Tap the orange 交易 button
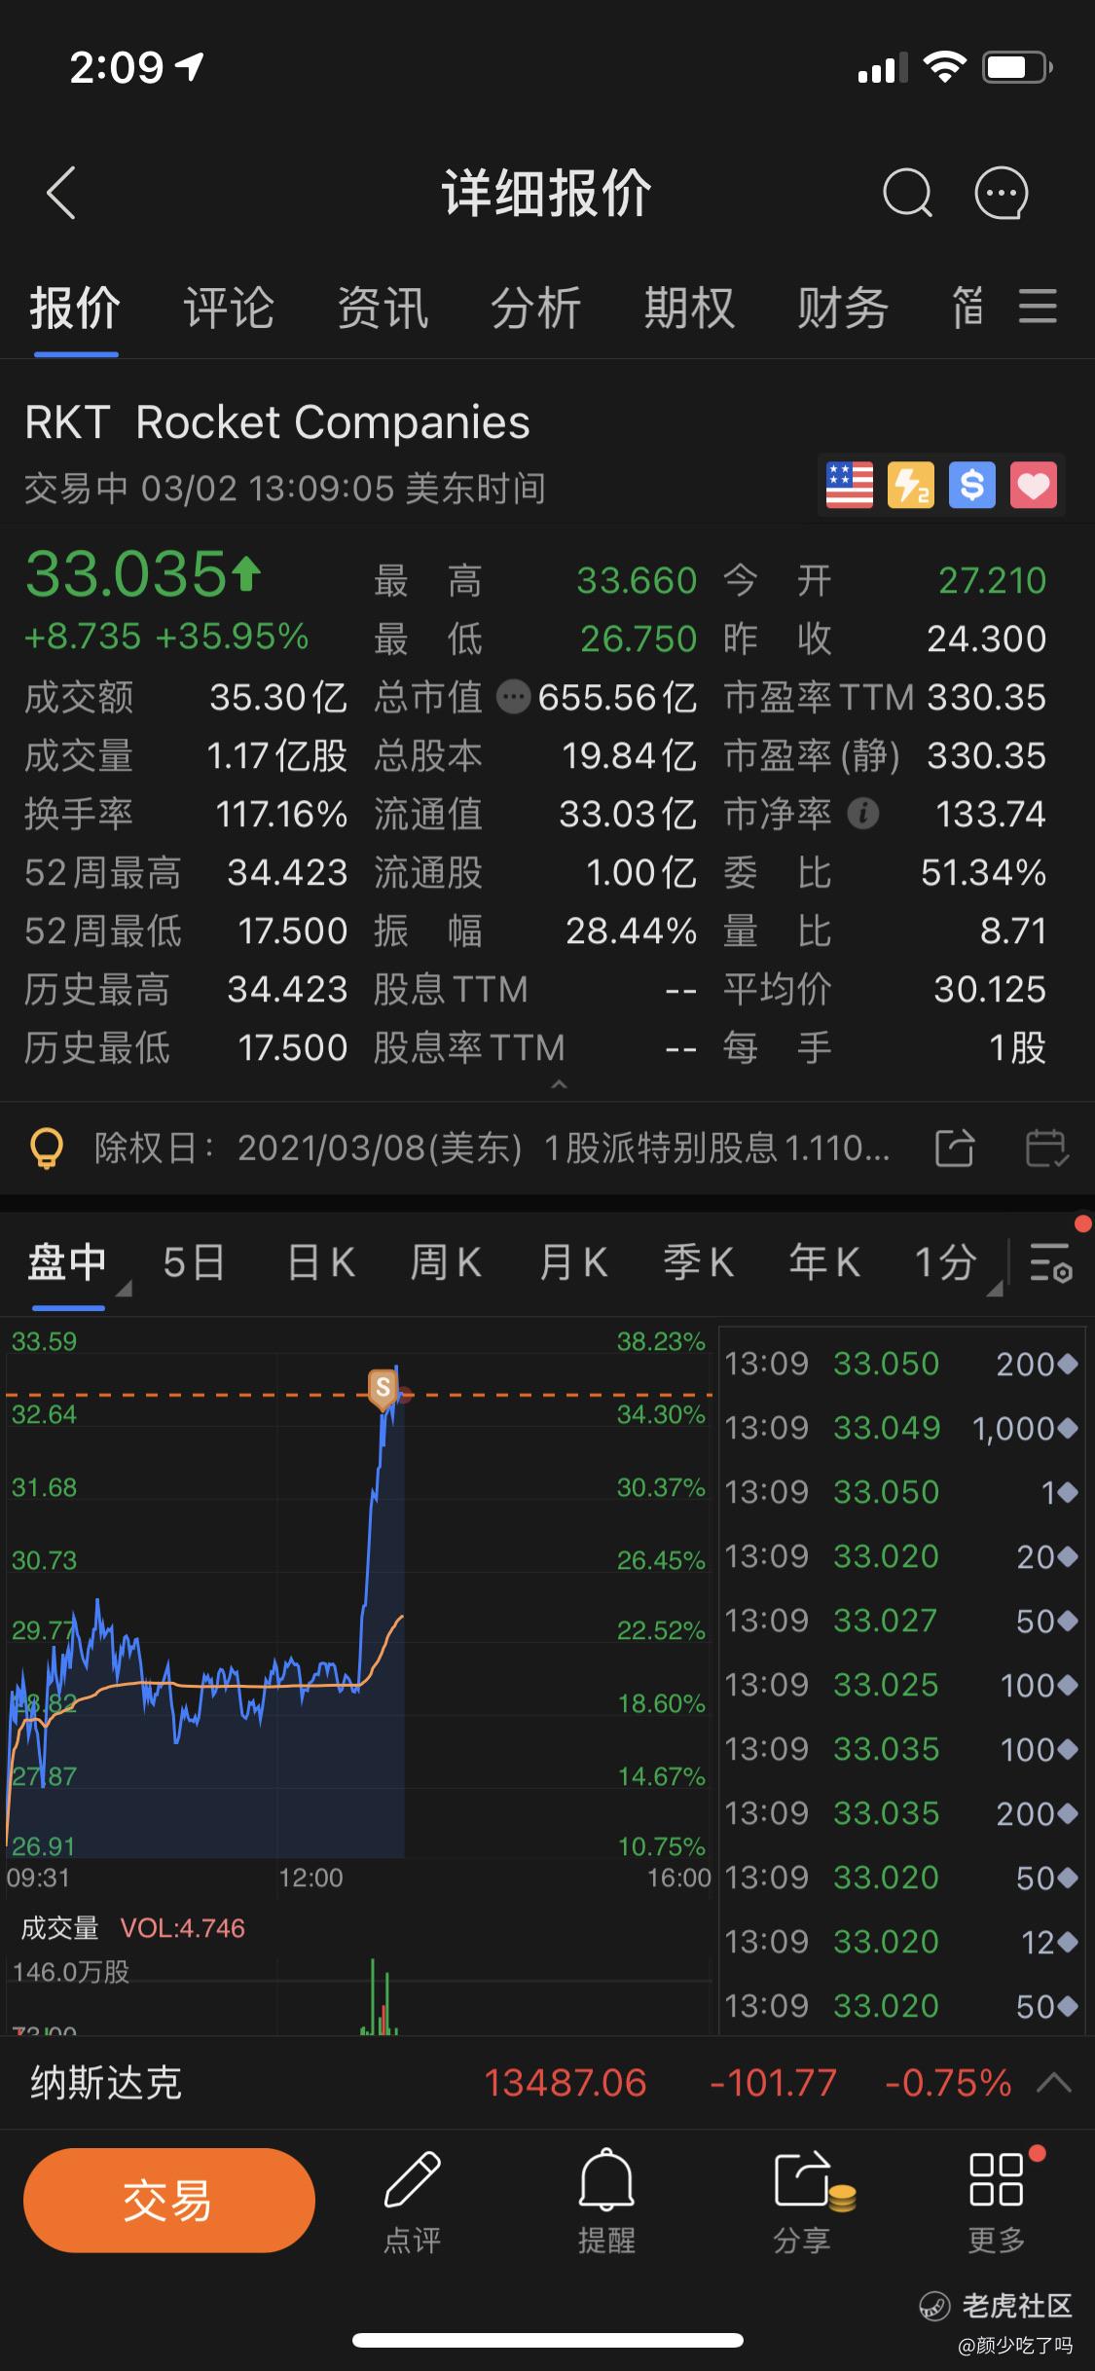The width and height of the screenshot is (1095, 2371). [x=169, y=2200]
